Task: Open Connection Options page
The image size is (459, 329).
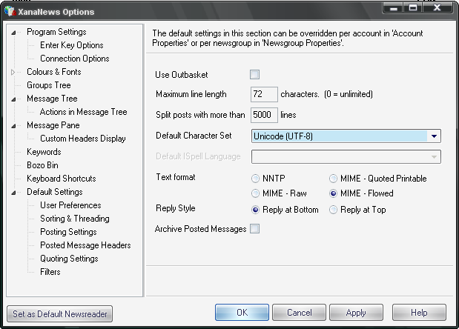Action: click(x=75, y=59)
